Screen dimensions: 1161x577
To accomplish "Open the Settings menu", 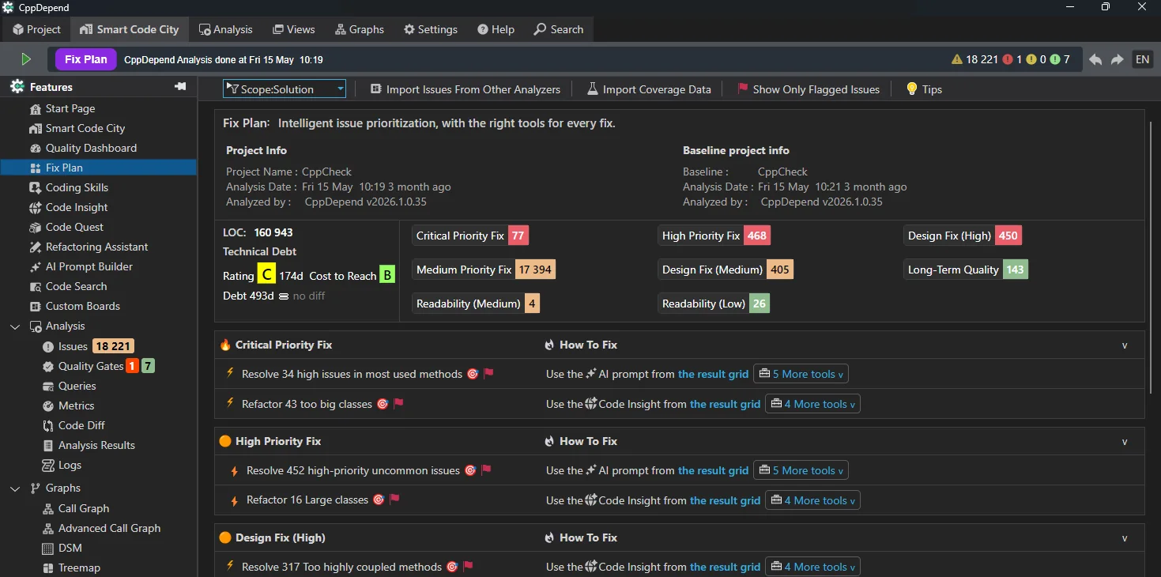I will 431,29.
